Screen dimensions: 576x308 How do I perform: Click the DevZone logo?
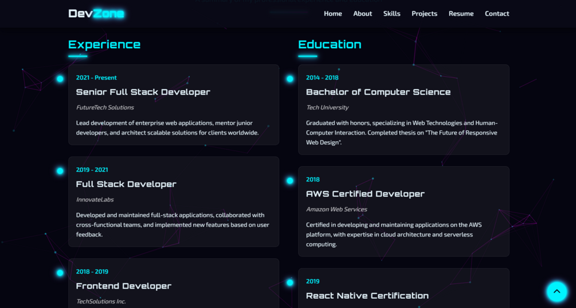pyautogui.click(x=96, y=13)
